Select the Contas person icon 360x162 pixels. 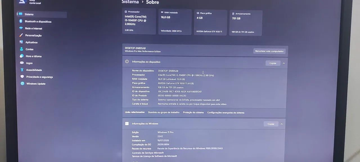[x=22, y=49]
